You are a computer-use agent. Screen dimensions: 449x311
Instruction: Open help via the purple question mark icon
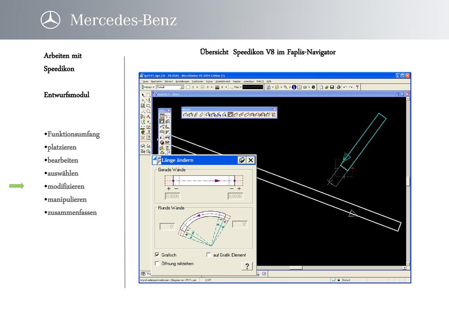tap(357, 87)
